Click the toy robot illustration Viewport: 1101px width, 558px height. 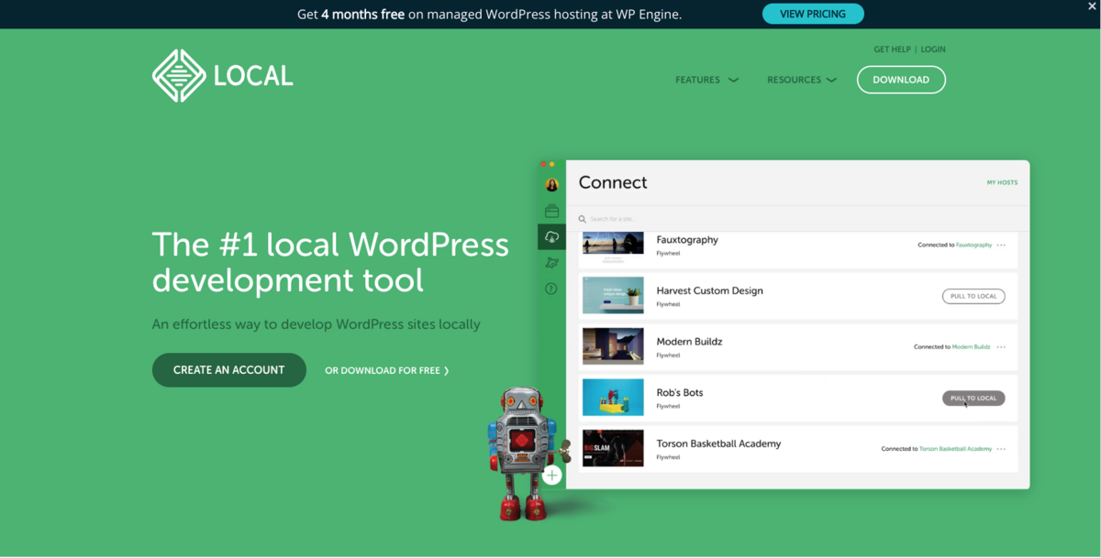528,454
